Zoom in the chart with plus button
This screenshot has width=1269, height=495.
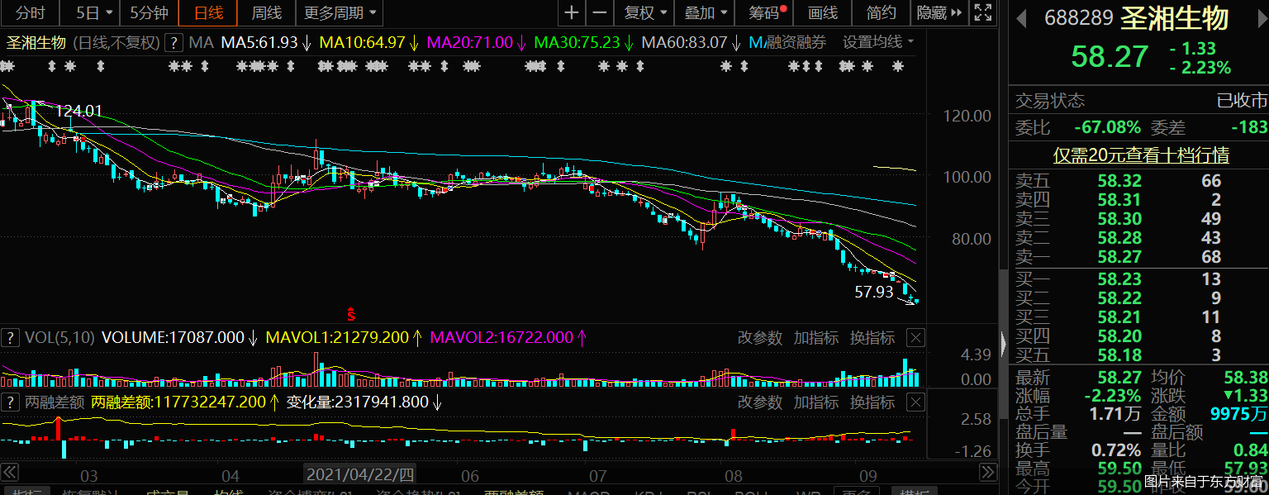(x=572, y=13)
